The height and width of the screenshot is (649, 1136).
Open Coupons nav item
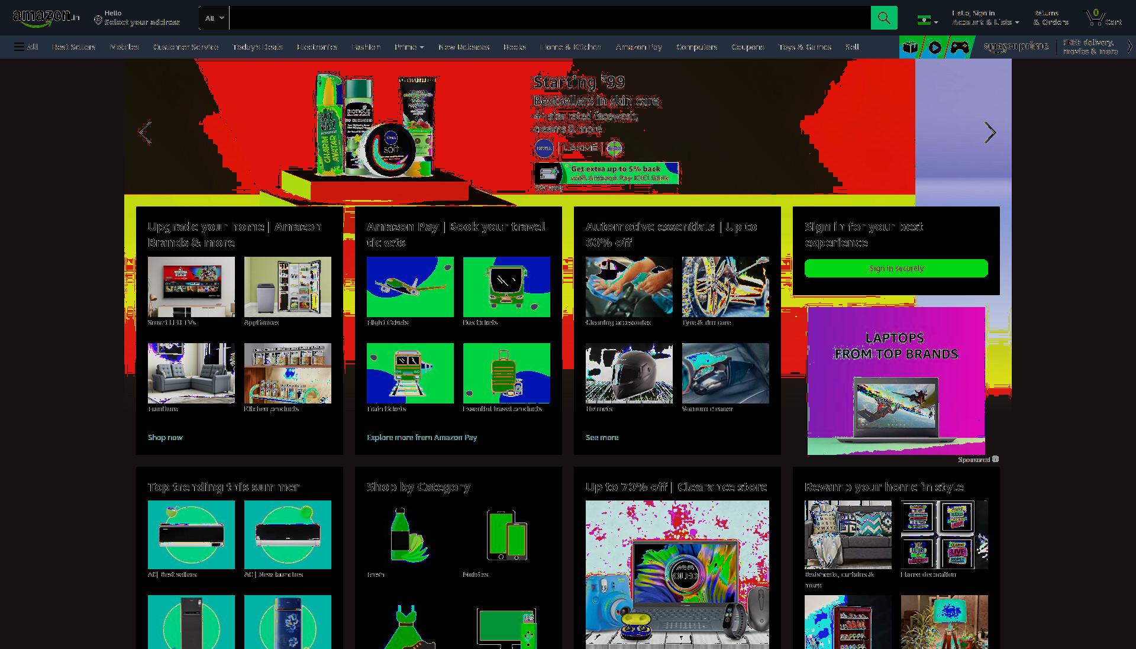coord(747,47)
